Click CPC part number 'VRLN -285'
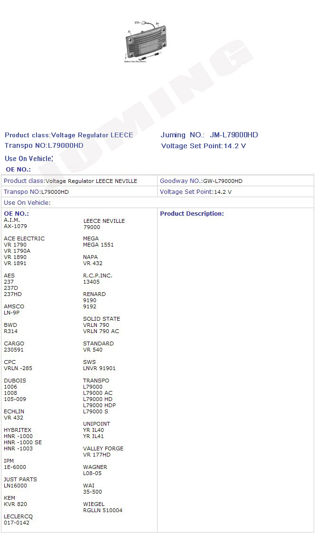 [x=18, y=368]
